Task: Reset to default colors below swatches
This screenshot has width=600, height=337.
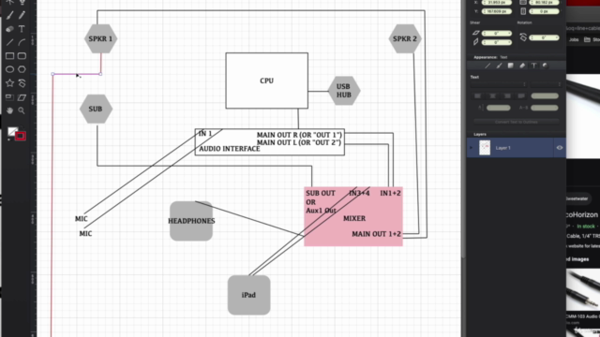Action: pos(8,139)
